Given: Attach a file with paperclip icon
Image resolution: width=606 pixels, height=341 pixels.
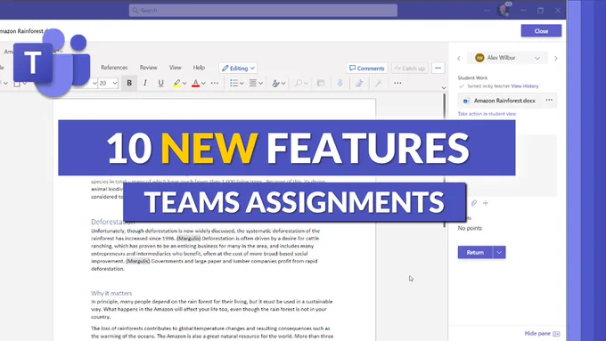Looking at the screenshot, I should (474, 203).
